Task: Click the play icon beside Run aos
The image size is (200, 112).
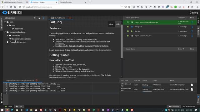Action: click(x=132, y=31)
